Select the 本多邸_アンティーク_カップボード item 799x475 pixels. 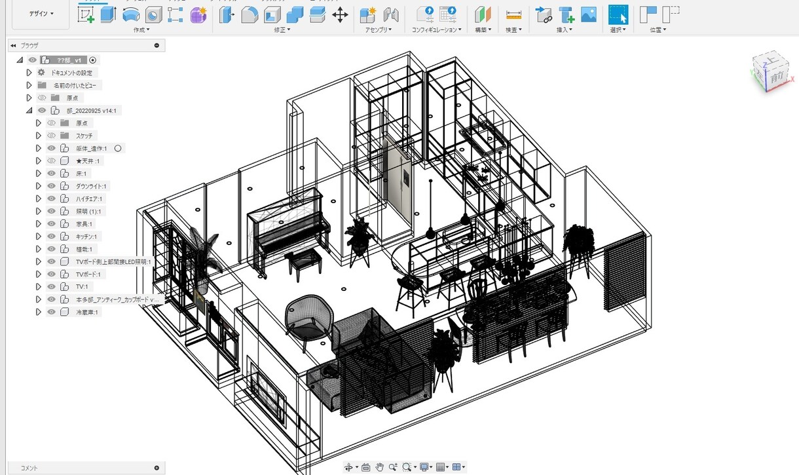[x=117, y=299]
